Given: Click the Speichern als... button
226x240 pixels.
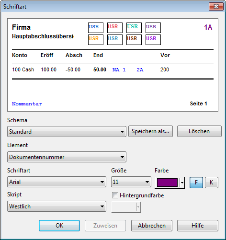Looking at the screenshot, I should tap(150, 131).
